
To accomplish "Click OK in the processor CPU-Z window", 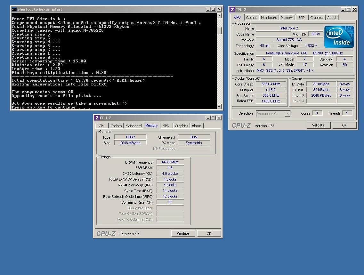I will click(344, 125).
